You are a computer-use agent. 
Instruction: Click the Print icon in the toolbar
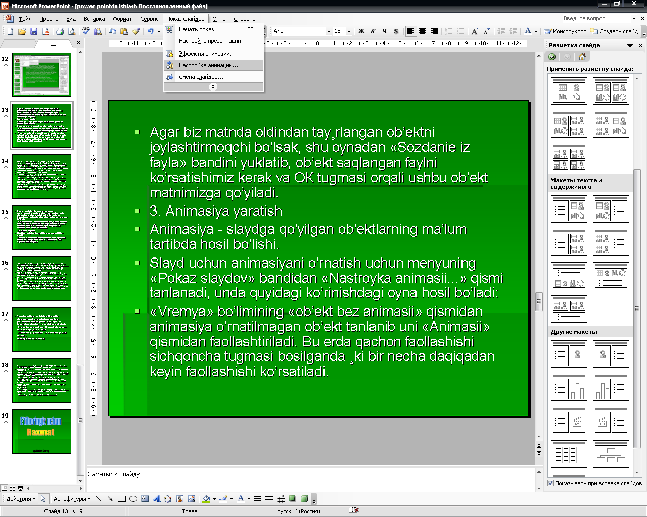[x=60, y=31]
